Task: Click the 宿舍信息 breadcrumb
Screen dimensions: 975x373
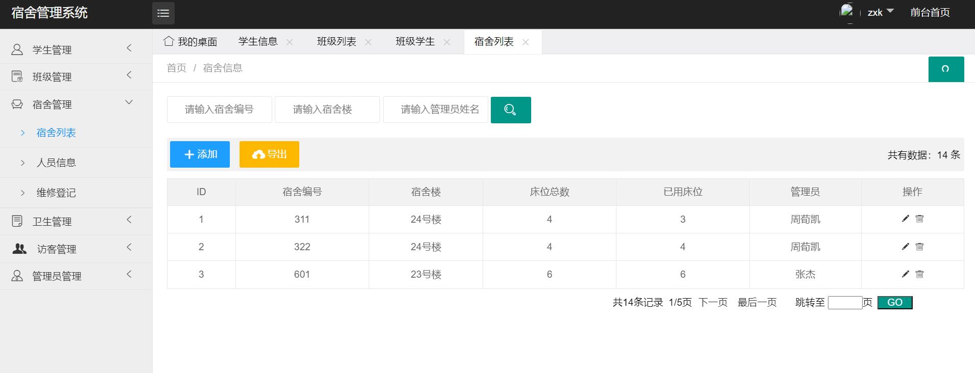Action: click(223, 68)
